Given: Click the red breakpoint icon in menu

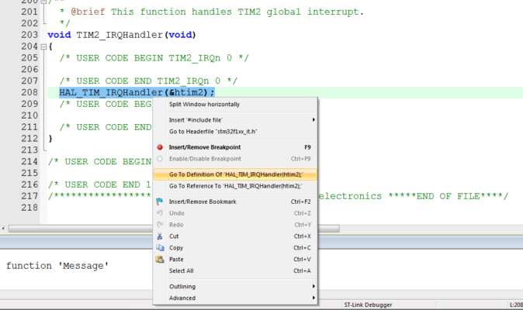Looking at the screenshot, I should [160, 147].
